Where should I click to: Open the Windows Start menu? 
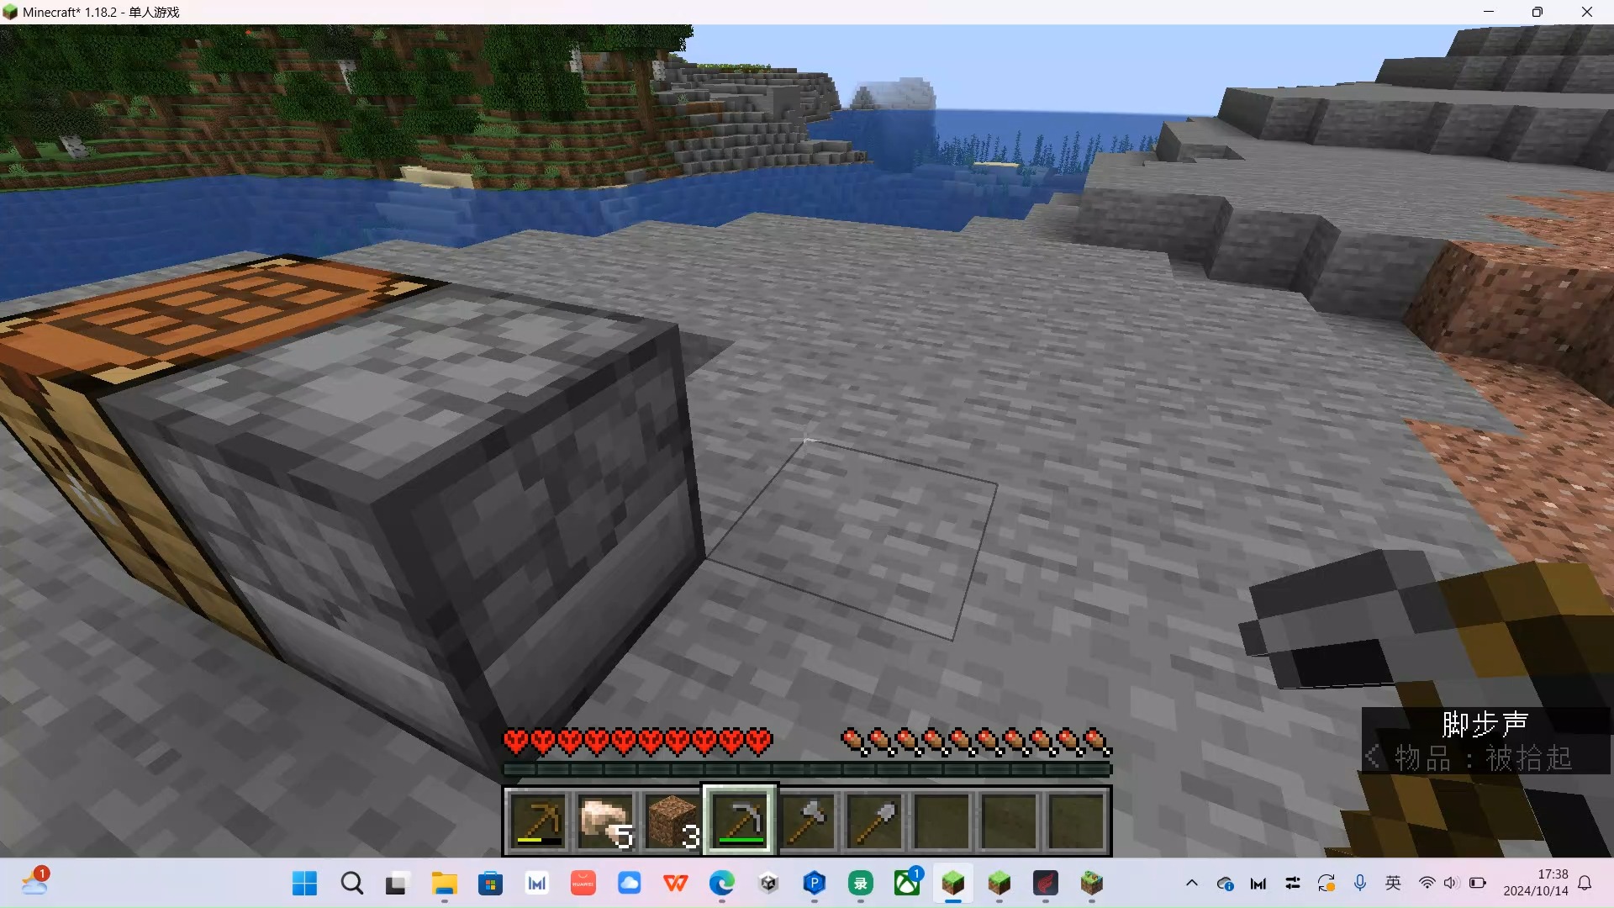click(x=304, y=884)
